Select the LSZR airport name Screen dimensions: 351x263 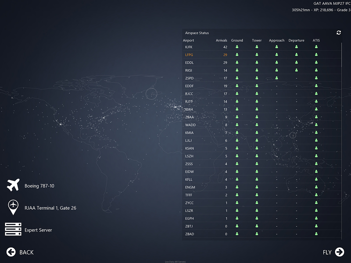(189, 211)
